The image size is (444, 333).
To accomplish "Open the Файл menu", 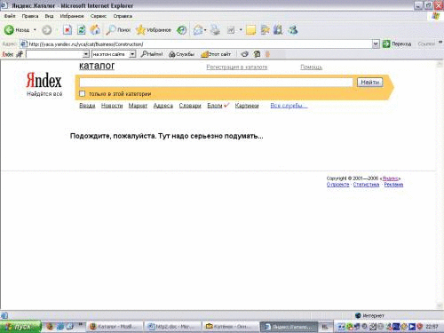I will click(x=10, y=16).
